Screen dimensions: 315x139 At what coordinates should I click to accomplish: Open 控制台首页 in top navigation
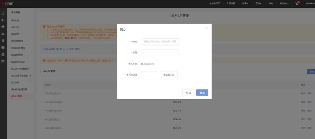(214, 4)
